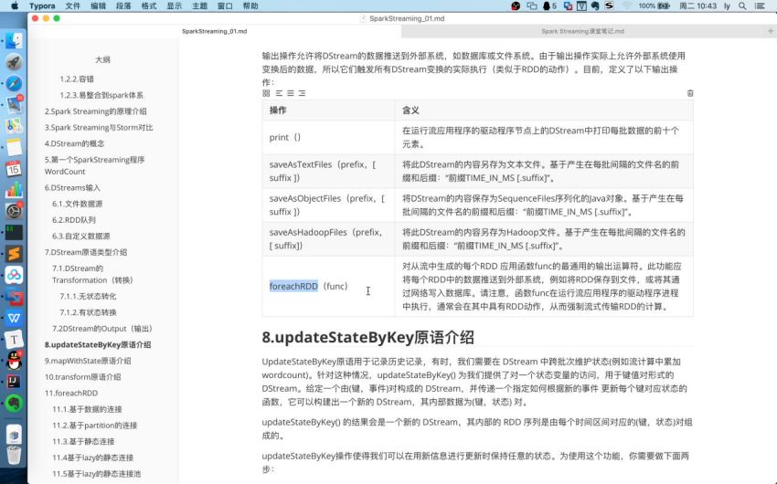This screenshot has height=484, width=777.
Task: Open Launchpad rocket icon in dock
Action: (14, 62)
